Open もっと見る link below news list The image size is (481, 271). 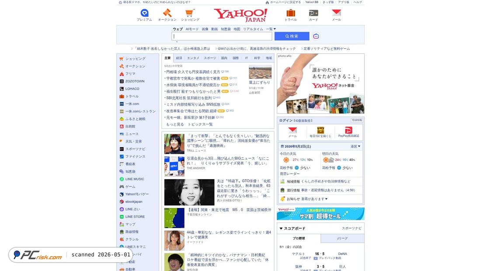[x=175, y=124]
